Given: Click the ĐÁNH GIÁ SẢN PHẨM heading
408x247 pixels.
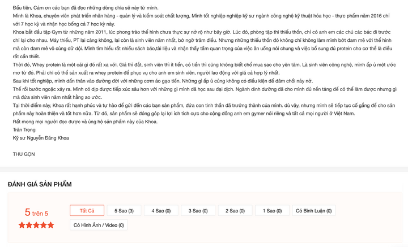Looking at the screenshot, I should pyautogui.click(x=40, y=184).
